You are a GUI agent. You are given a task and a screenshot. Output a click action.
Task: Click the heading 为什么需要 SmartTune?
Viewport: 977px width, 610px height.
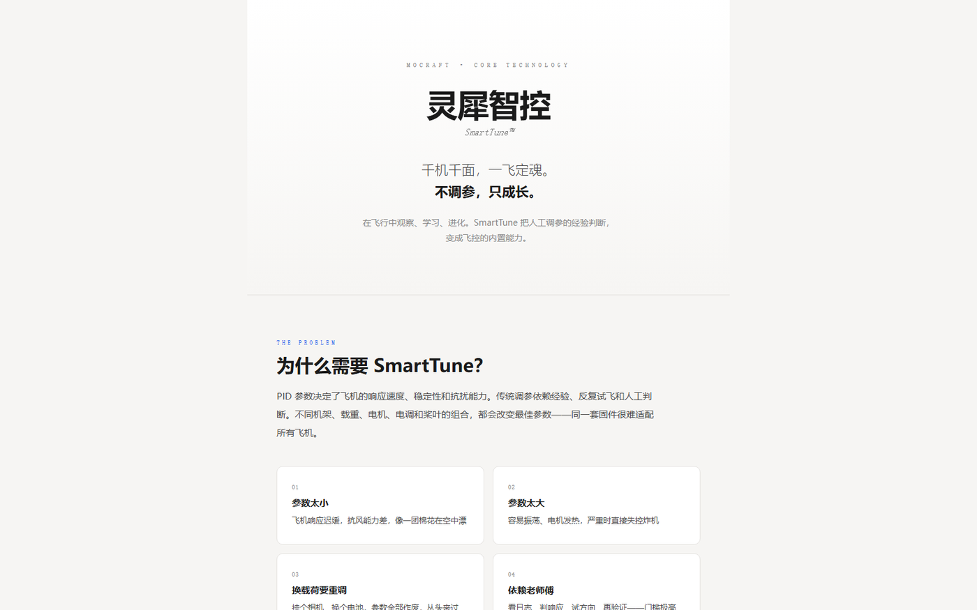click(380, 365)
